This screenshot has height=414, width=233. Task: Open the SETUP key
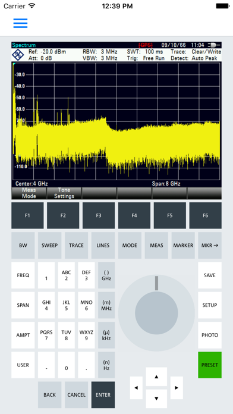(x=210, y=305)
